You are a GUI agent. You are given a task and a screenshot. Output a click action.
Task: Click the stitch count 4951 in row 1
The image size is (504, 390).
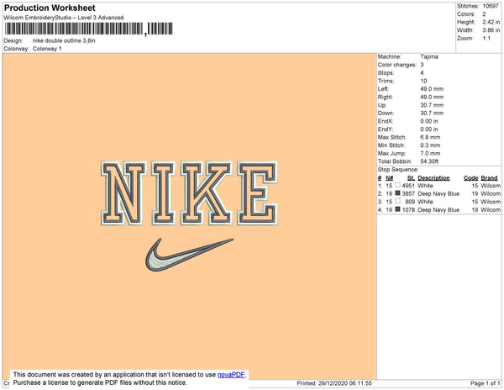[408, 186]
